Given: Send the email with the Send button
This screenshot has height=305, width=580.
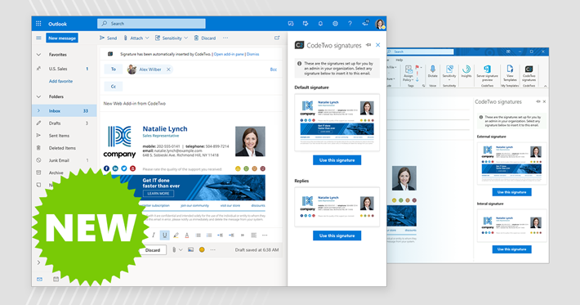Looking at the screenshot, I should [108, 38].
